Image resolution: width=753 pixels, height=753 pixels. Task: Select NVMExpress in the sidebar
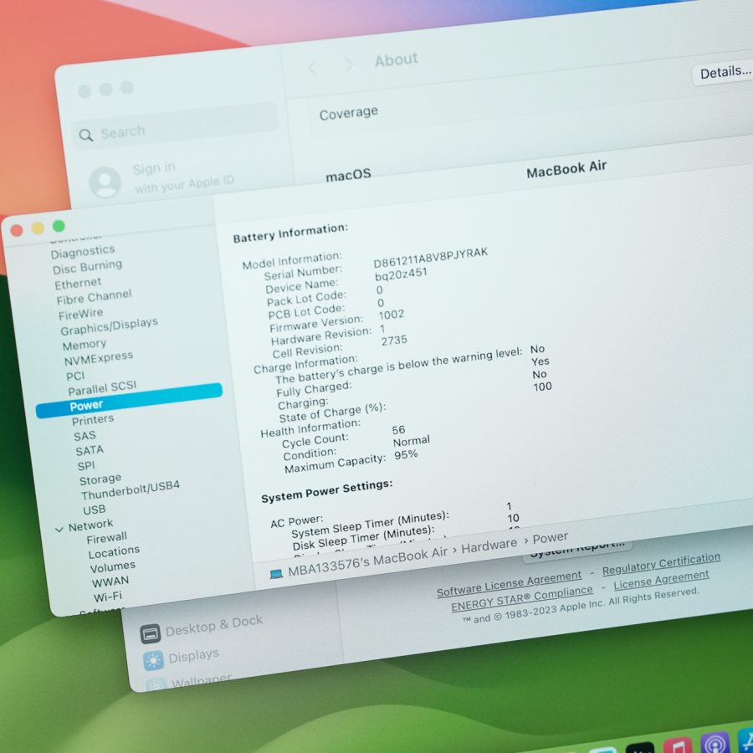tap(99, 358)
